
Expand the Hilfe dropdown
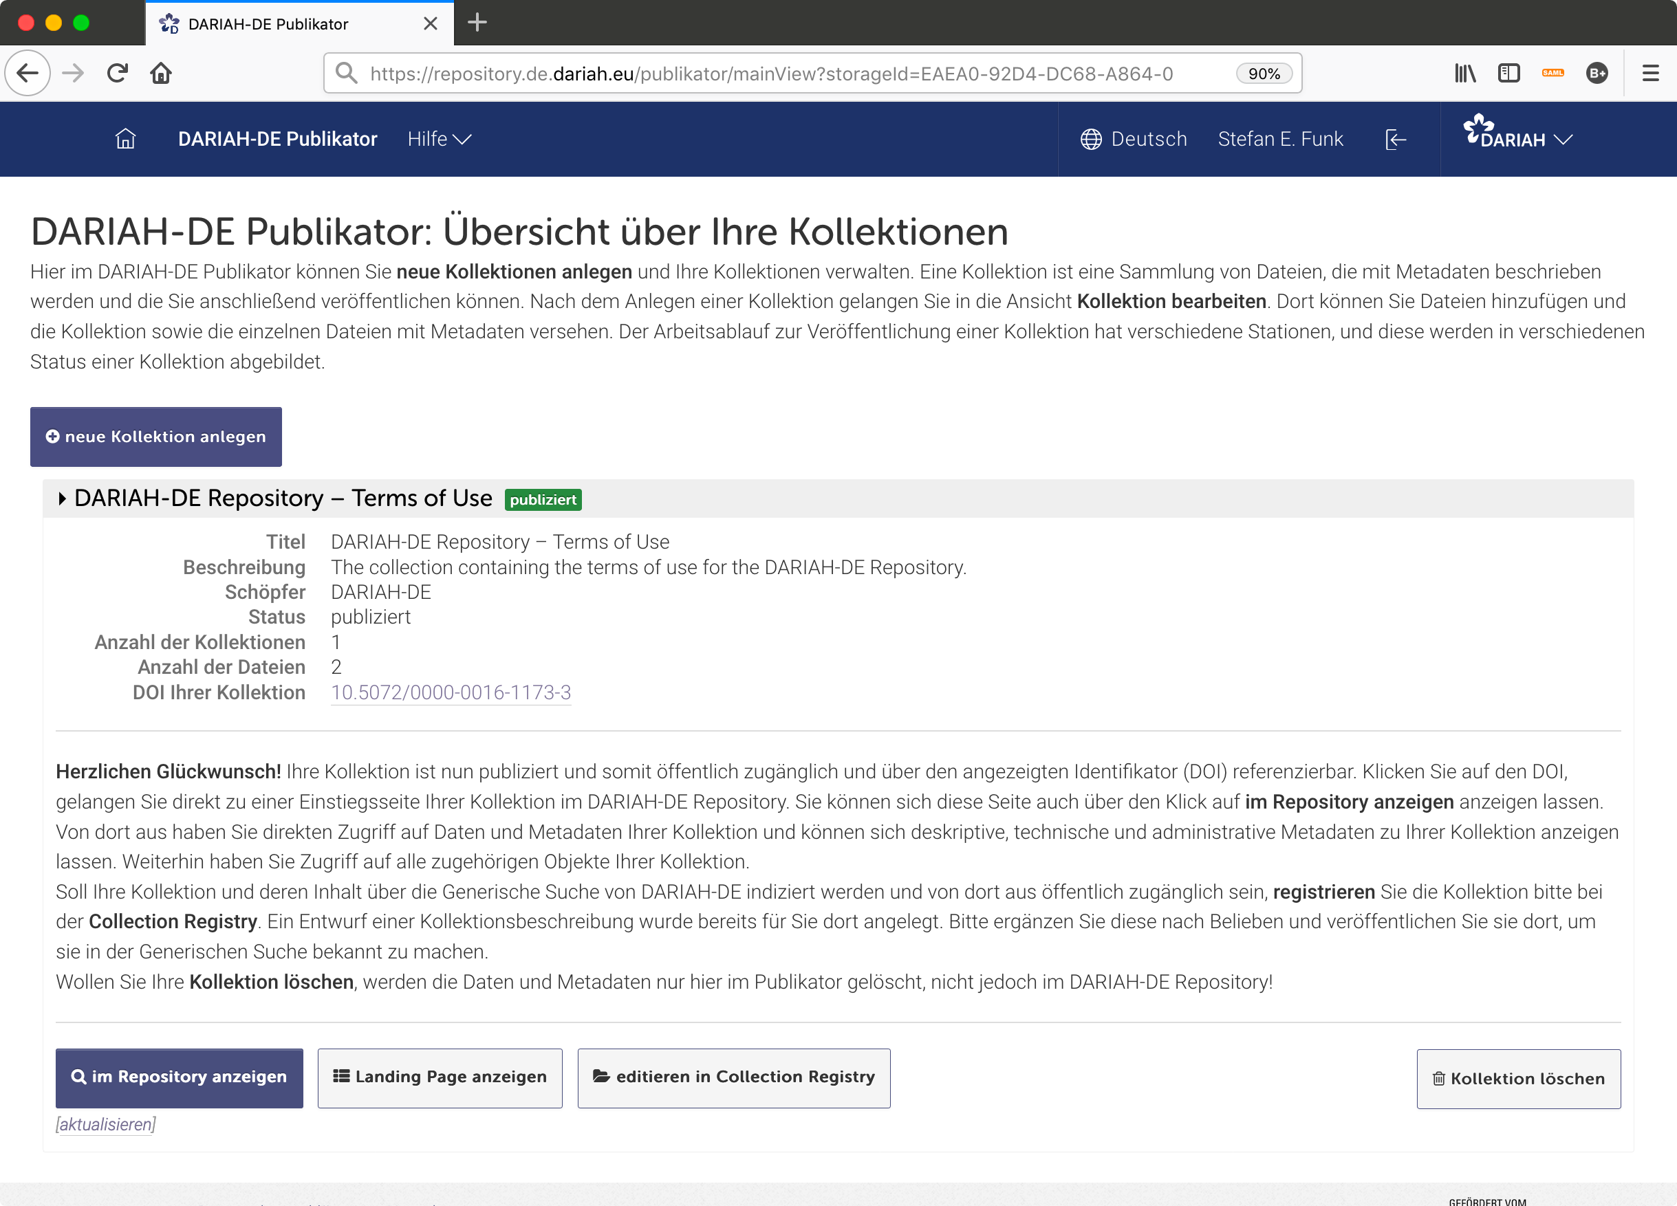coord(440,139)
